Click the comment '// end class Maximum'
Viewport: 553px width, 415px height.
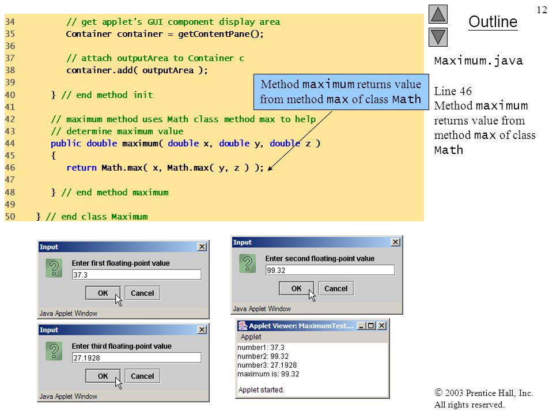point(97,216)
